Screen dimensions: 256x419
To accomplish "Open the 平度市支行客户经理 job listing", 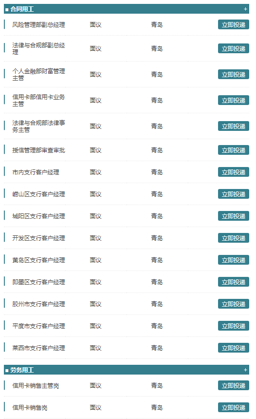I will point(38,326).
